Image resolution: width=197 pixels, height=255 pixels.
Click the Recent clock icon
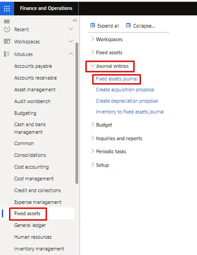7,29
